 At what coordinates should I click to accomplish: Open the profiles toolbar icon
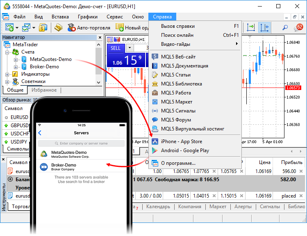[x=26, y=27]
